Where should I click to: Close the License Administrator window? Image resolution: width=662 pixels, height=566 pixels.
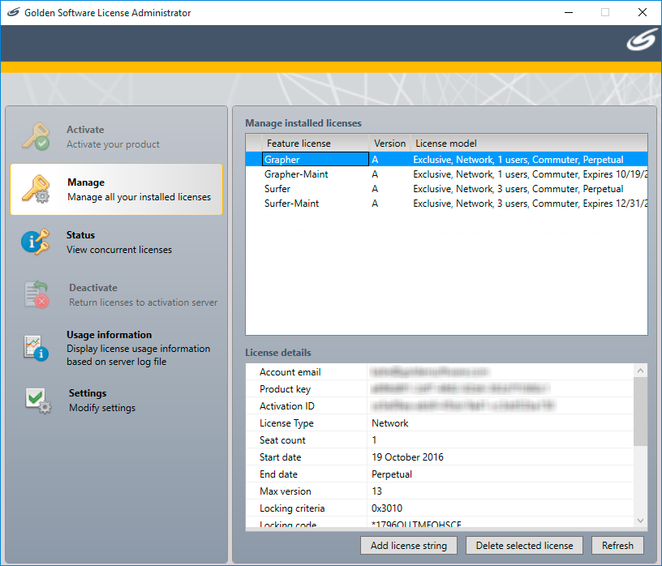(x=643, y=12)
